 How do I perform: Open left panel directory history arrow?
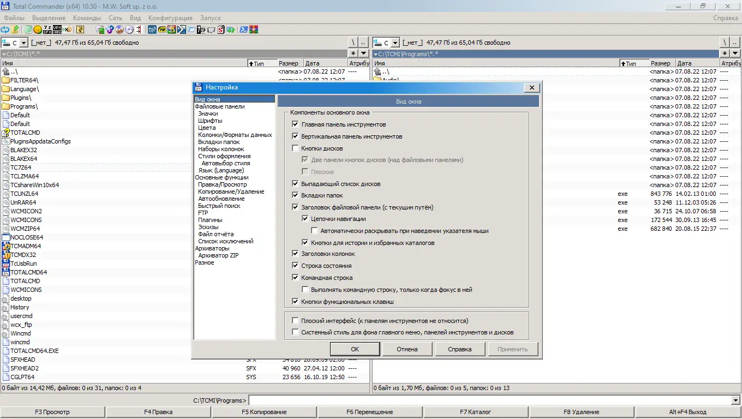tap(364, 53)
